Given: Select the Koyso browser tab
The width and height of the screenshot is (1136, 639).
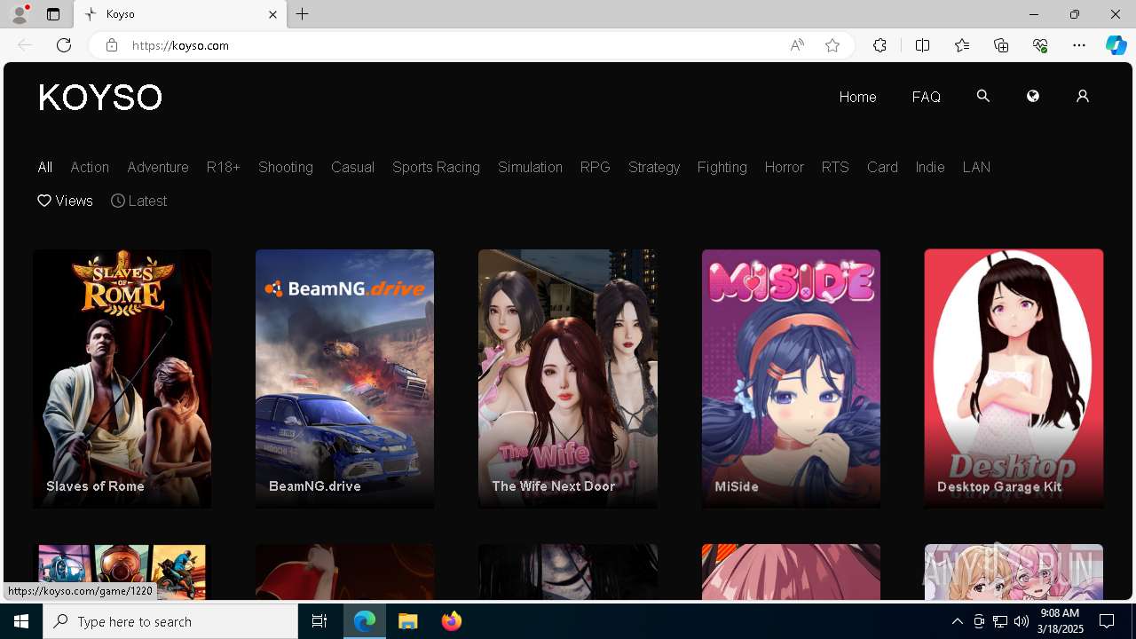Looking at the screenshot, I should pos(180,14).
